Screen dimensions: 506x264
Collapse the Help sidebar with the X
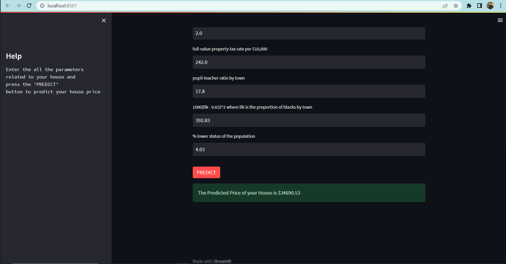[104, 20]
